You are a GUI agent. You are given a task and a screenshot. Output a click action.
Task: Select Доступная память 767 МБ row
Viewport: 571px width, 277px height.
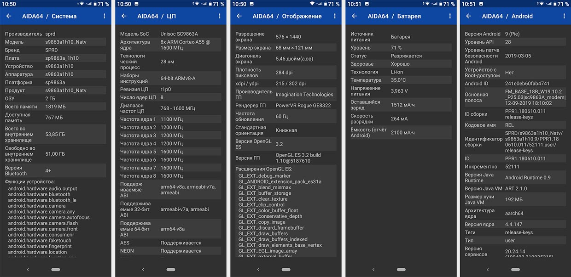55,118
